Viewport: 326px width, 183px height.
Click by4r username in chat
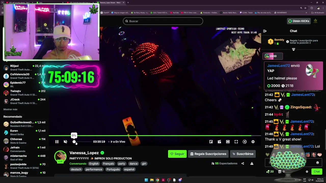point(278,115)
